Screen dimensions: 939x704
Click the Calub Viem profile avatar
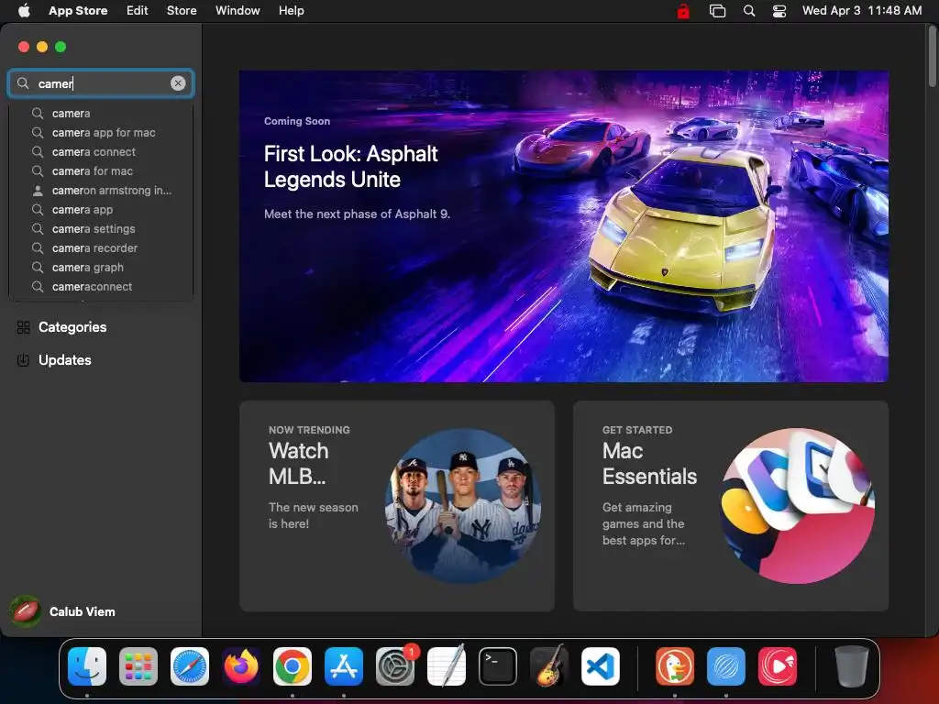(25, 611)
